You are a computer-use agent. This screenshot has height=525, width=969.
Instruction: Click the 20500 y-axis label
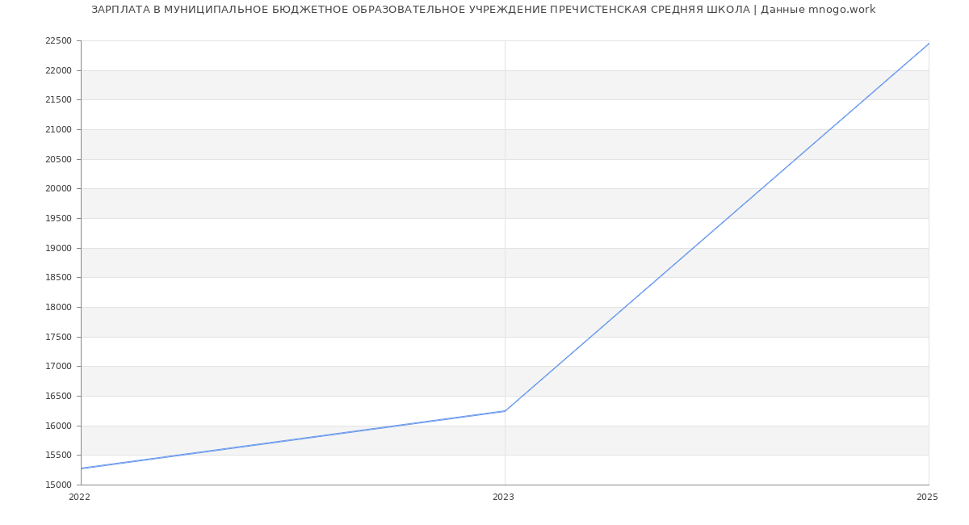(x=58, y=160)
